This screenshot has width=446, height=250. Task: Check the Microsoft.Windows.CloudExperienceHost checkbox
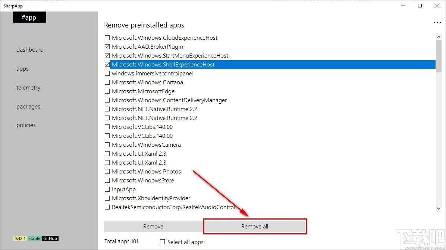[x=107, y=38]
